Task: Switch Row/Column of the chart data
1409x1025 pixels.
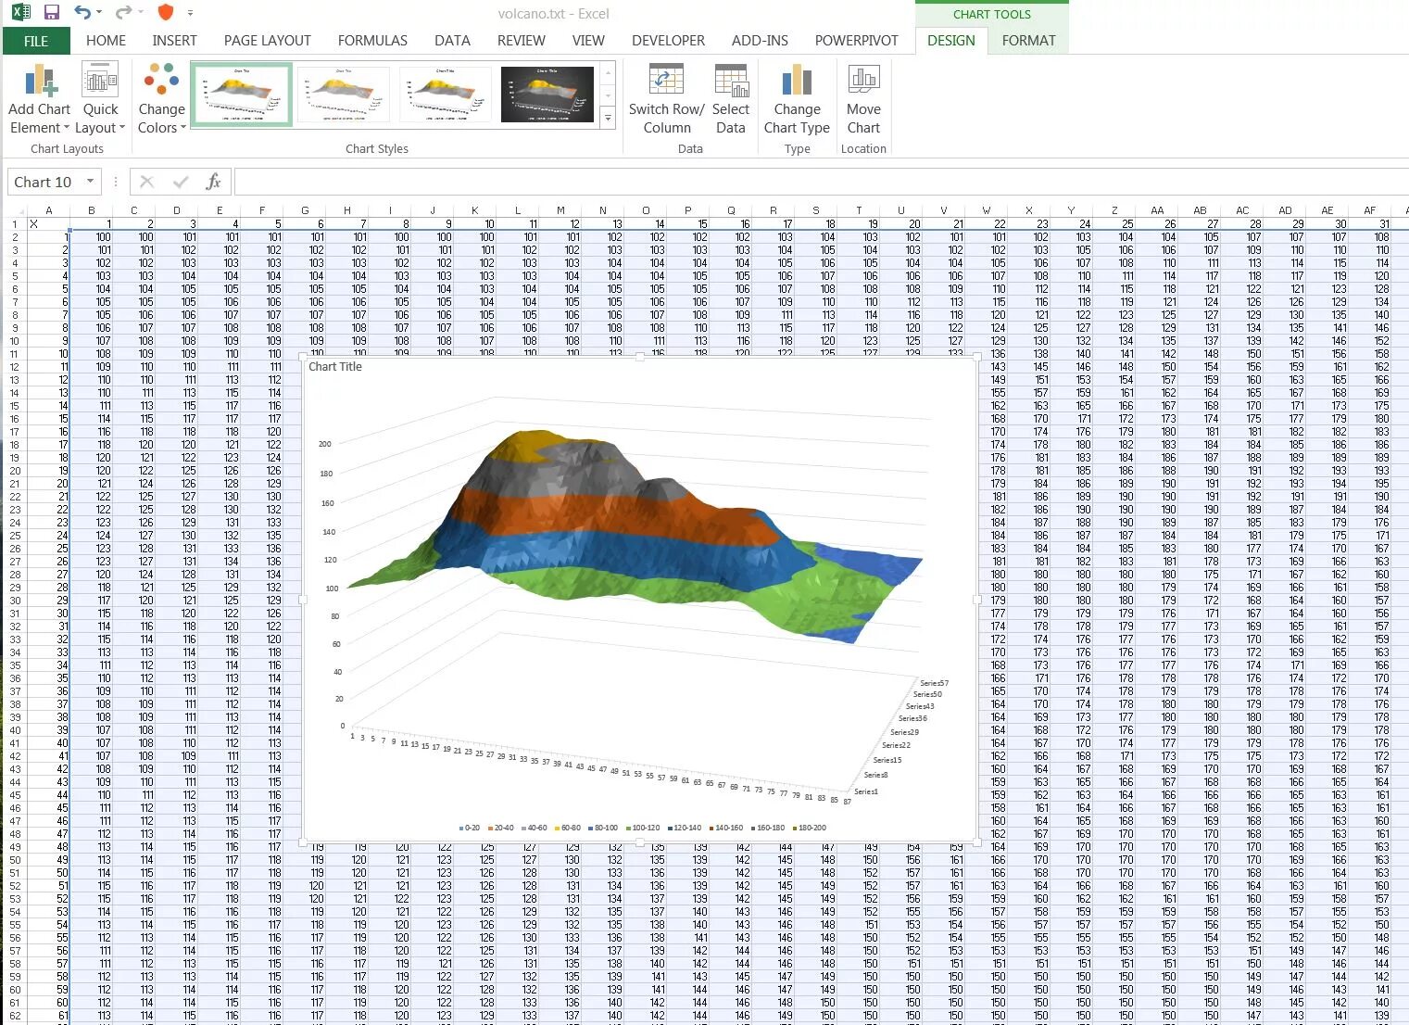Action: (x=666, y=99)
